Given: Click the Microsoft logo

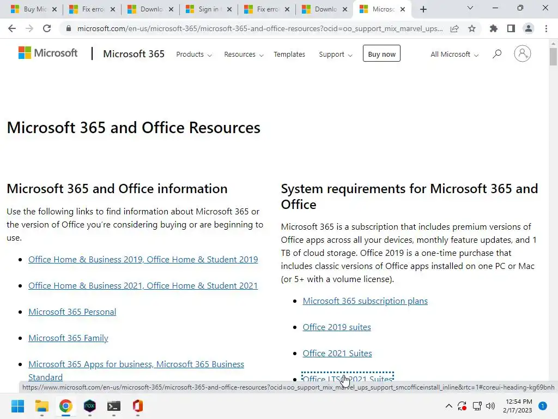Looking at the screenshot, I should click(x=48, y=53).
